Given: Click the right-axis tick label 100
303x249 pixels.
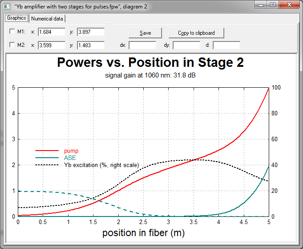Looking at the screenshot, I should point(276,87).
